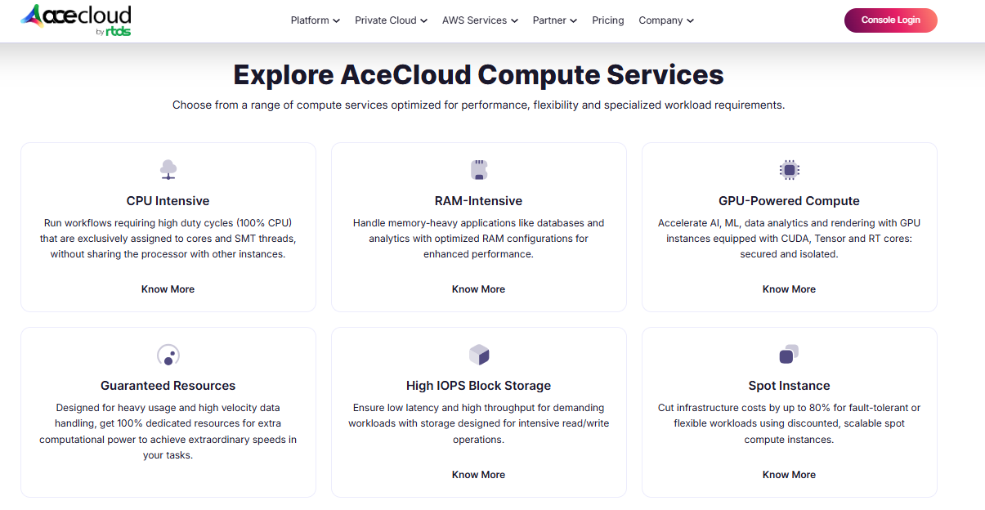
Task: Click the Spot Instance squares icon
Action: [789, 356]
